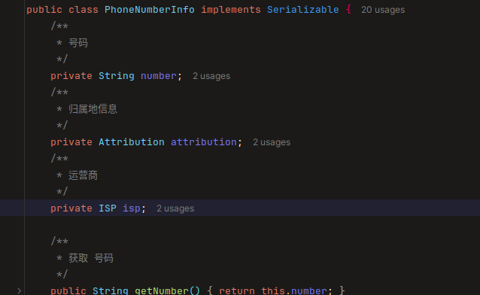
Task: Place cursor in the 归属地信息 comment
Action: coord(93,109)
